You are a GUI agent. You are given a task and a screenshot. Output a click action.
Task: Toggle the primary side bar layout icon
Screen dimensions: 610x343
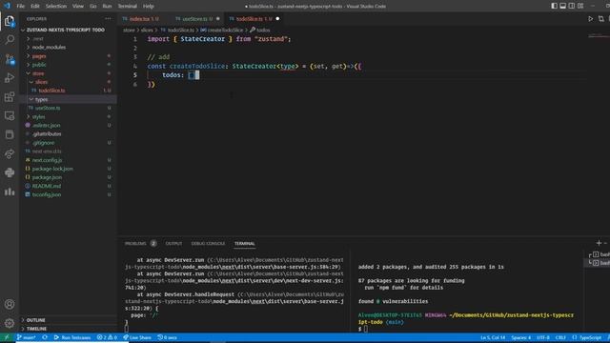tap(554, 6)
